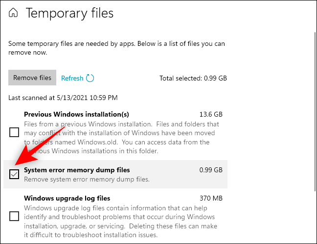
Task: Go to the Settings home icon
Action: click(13, 13)
